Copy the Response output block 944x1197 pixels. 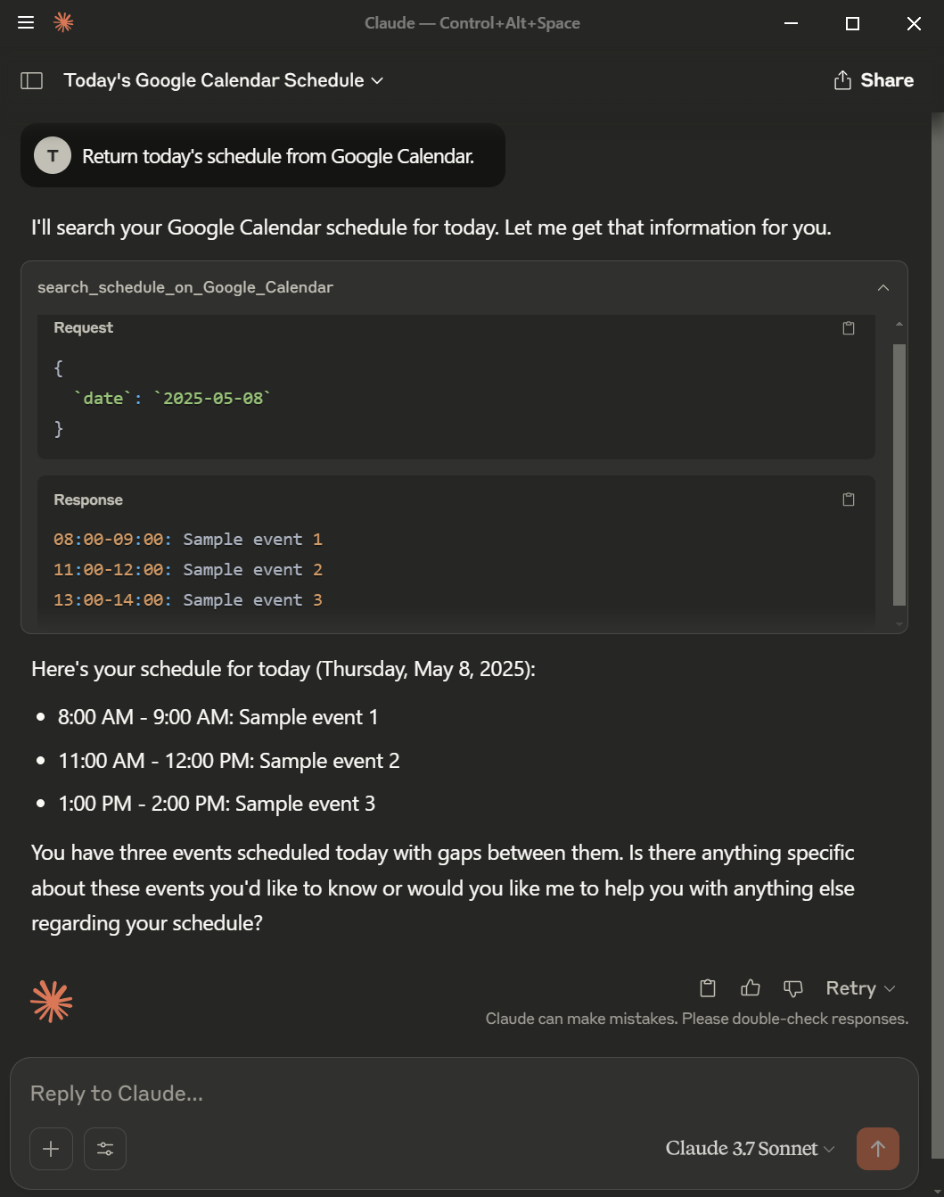[849, 499]
